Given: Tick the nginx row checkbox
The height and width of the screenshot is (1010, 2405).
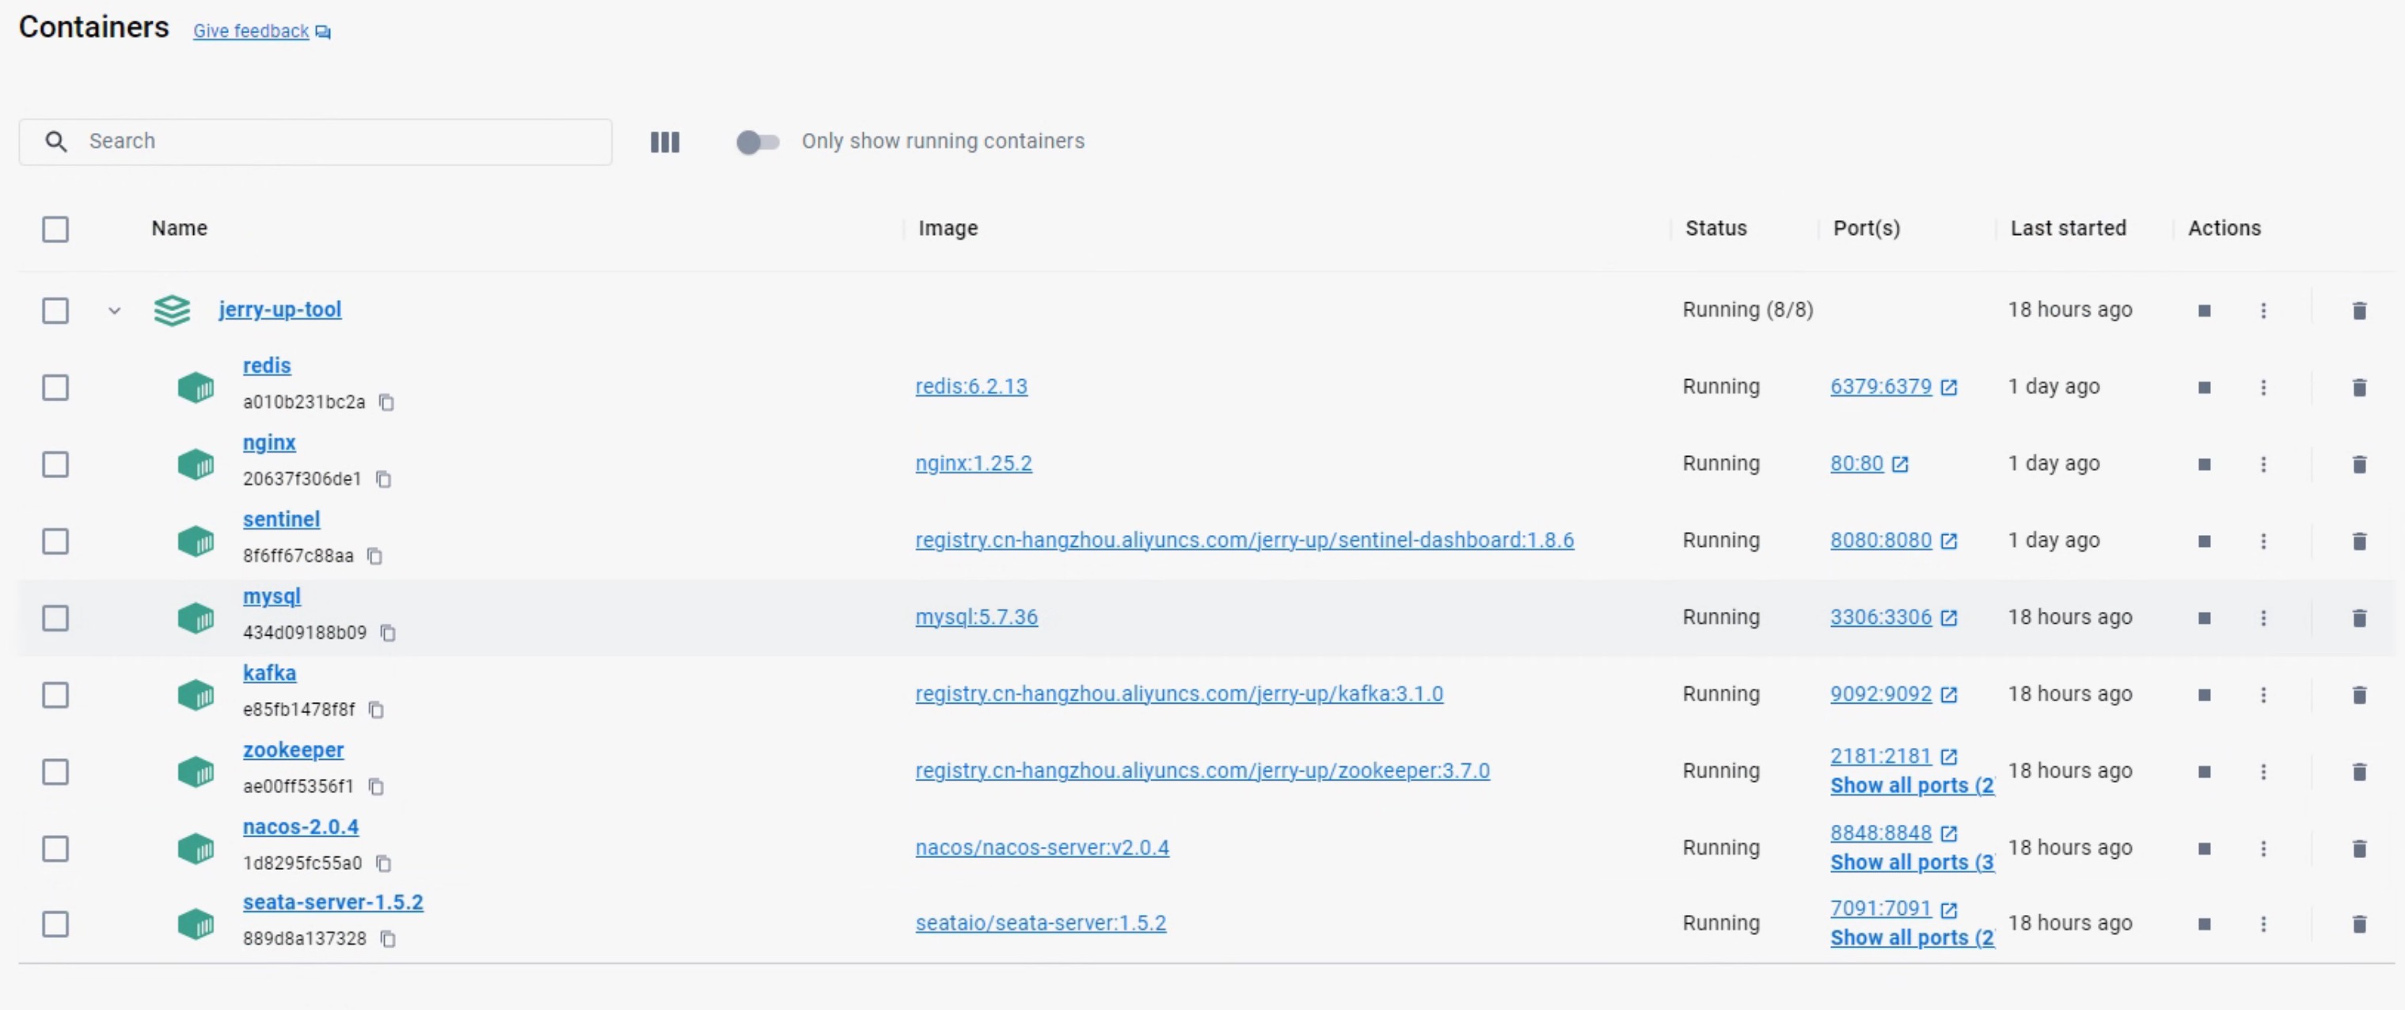Looking at the screenshot, I should [55, 464].
